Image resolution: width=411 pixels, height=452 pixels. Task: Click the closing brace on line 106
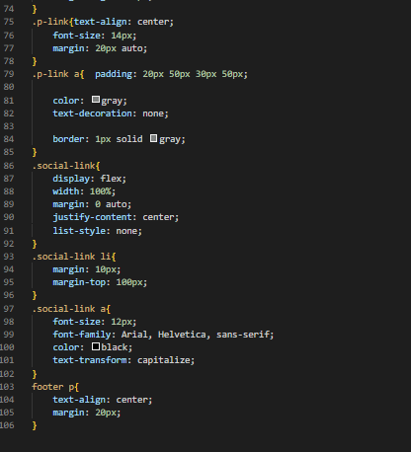[x=35, y=425]
